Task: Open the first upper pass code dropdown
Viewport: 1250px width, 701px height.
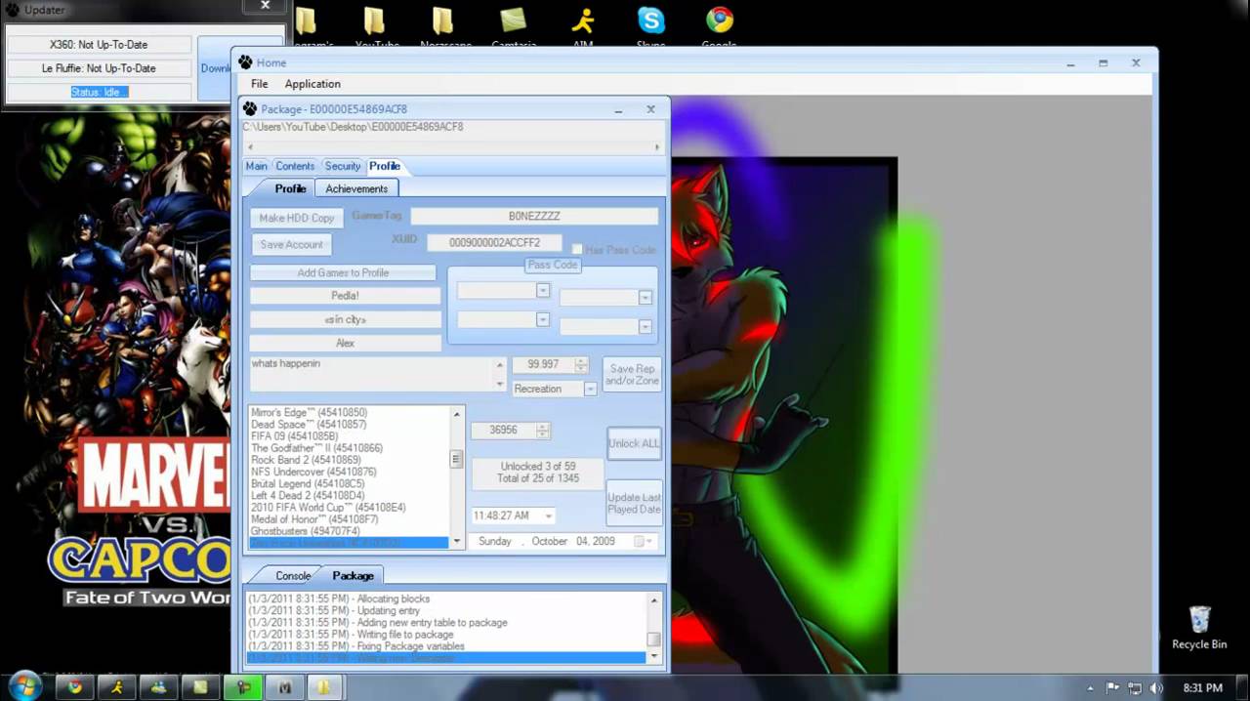Action: click(x=542, y=291)
